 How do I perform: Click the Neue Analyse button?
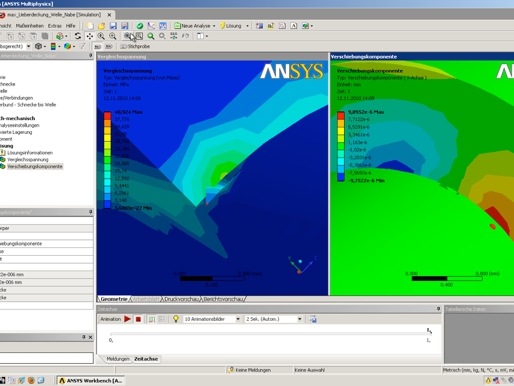192,26
